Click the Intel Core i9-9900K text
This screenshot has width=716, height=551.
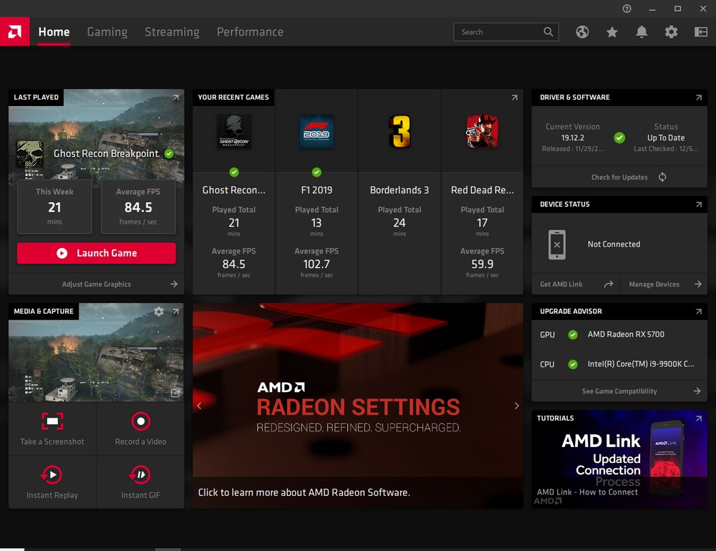click(641, 364)
